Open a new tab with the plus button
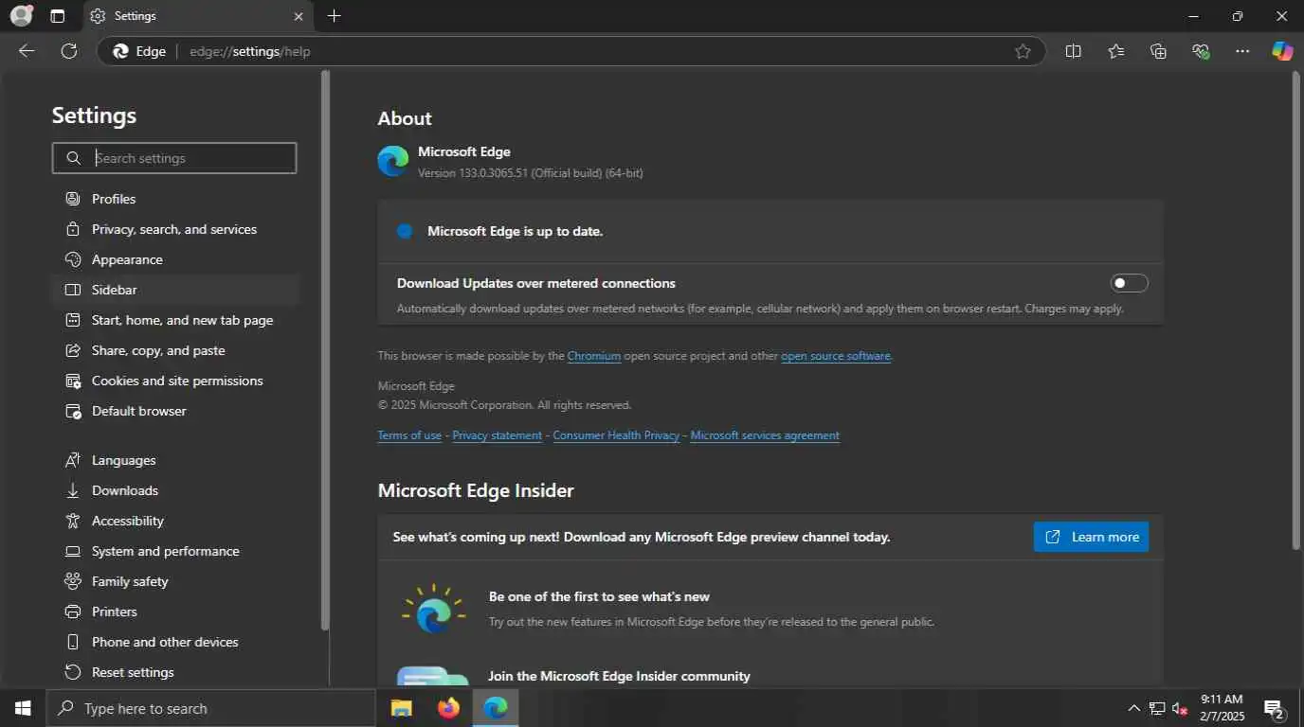The width and height of the screenshot is (1304, 727). pyautogui.click(x=334, y=16)
